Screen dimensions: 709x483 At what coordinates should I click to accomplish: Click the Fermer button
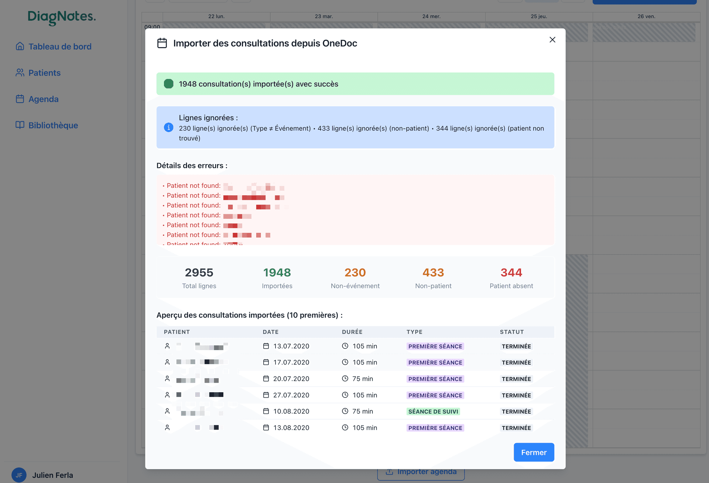click(533, 452)
